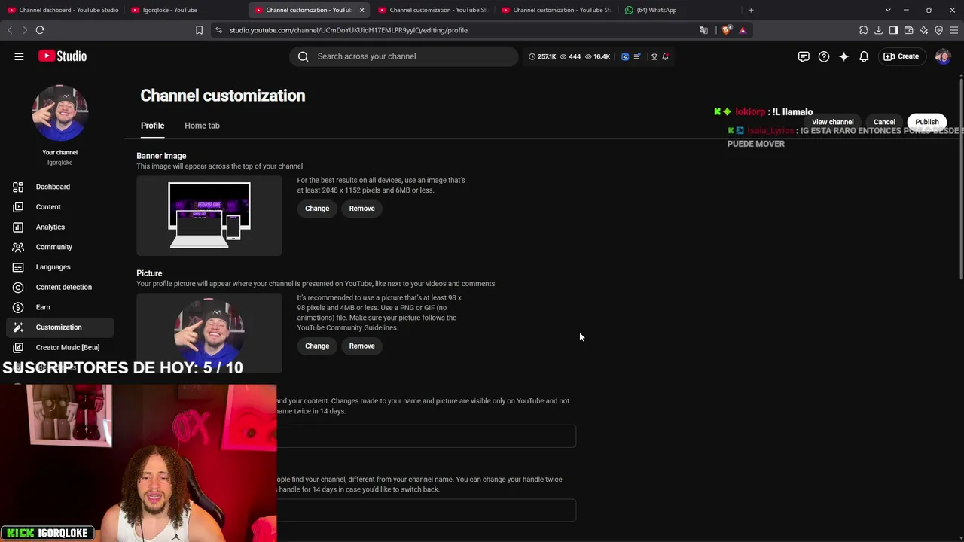This screenshot has width=964, height=542.
Task: Click the list icon in the stats bar
Action: point(637,56)
